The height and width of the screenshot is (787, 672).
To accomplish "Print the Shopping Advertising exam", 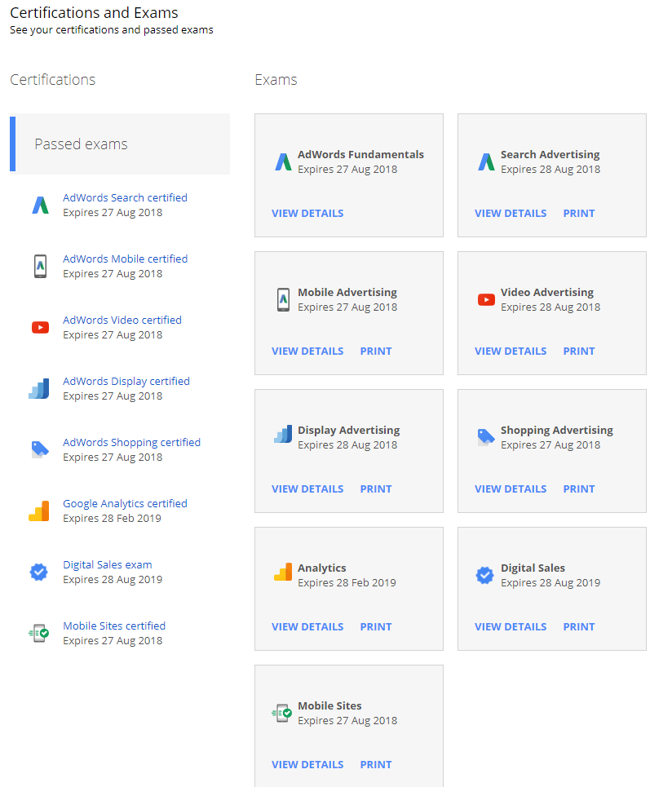I will pyautogui.click(x=579, y=489).
